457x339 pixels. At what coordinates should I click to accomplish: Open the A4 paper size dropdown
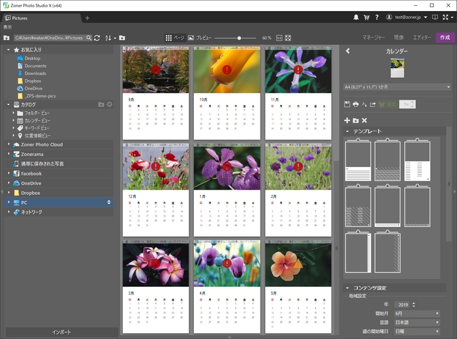tap(397, 87)
